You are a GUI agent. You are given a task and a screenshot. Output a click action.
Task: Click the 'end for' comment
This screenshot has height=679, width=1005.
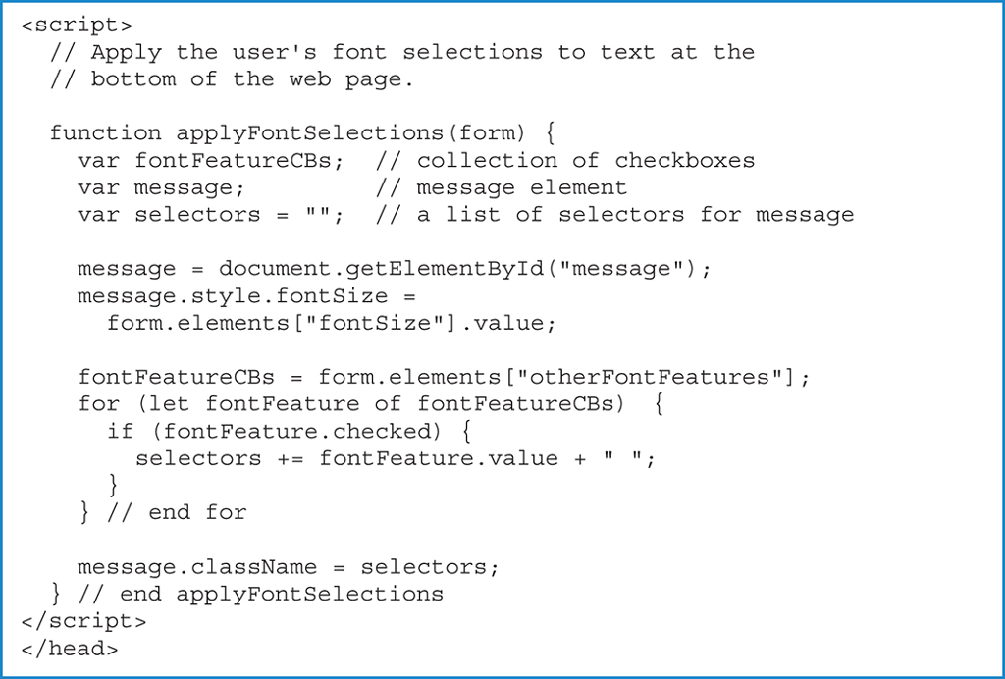(x=177, y=512)
